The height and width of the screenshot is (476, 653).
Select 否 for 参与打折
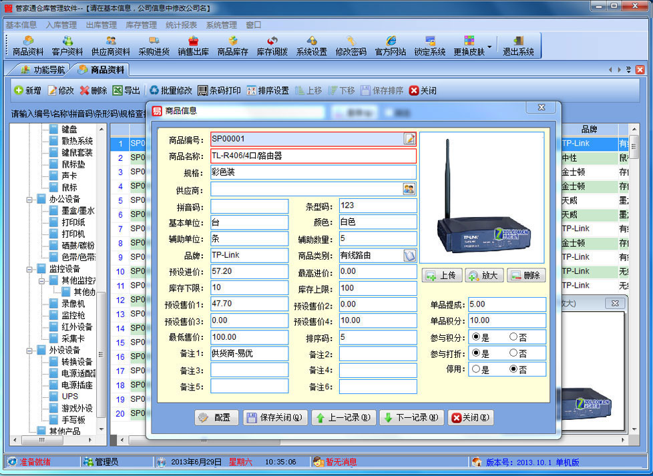coord(513,353)
